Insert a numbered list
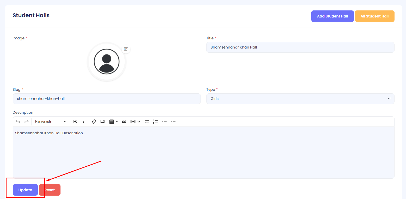 [155, 122]
